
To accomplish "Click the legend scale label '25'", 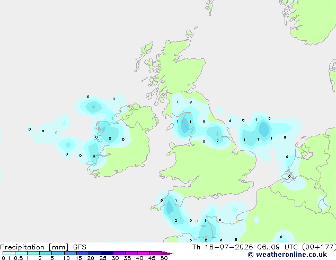I will click(x=103, y=258).
